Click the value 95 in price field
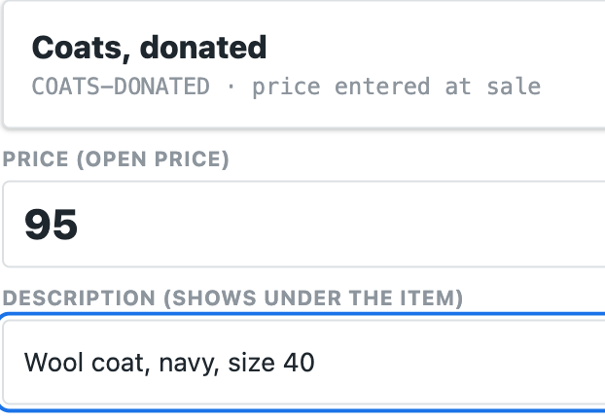605x420 pixels. click(51, 225)
